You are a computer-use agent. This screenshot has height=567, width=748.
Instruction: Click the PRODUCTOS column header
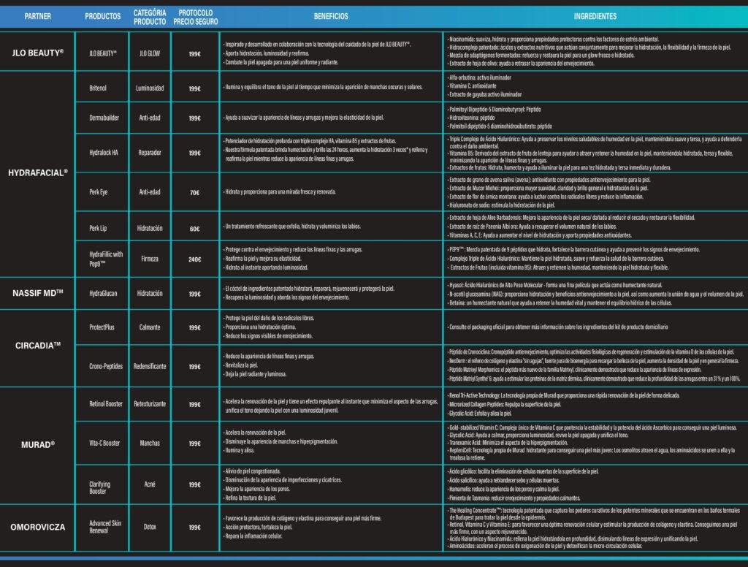click(102, 16)
